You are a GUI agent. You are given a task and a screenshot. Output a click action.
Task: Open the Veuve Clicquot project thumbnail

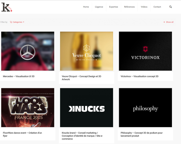pos(87,51)
